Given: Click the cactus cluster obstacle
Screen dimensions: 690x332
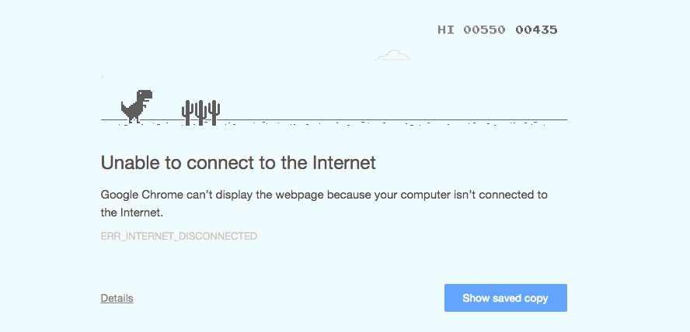Looking at the screenshot, I should 200,112.
